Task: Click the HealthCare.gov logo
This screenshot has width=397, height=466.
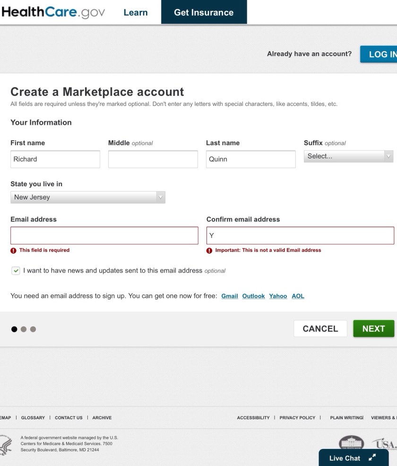Action: 53,12
